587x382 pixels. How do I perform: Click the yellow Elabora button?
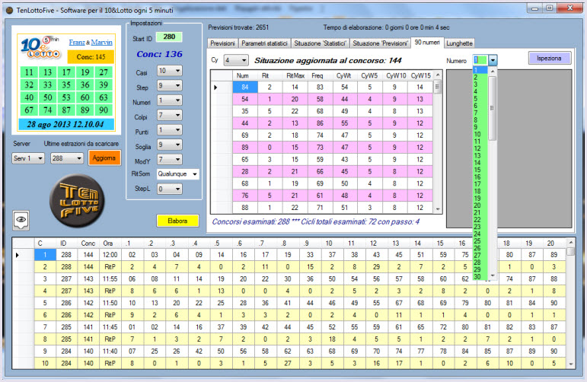[x=177, y=221]
